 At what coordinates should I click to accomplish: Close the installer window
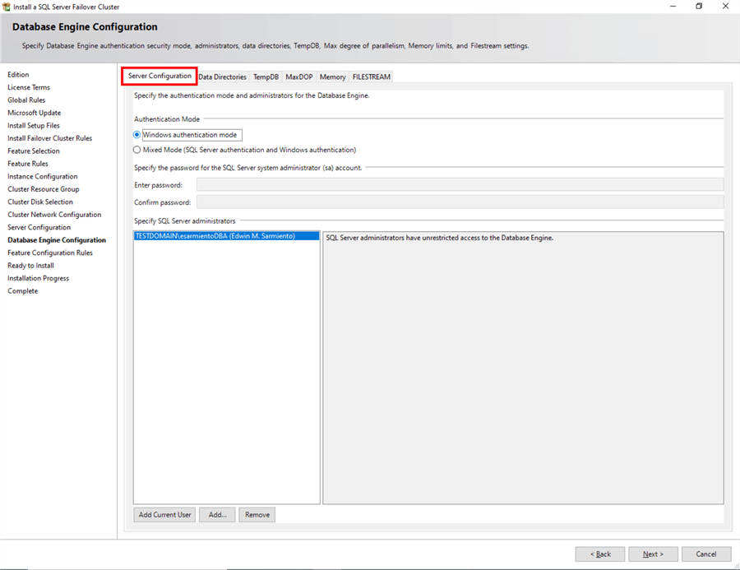pos(726,6)
